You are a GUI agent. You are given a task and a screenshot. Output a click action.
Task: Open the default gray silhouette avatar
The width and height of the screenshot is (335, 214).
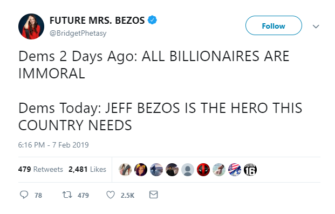coord(188,170)
